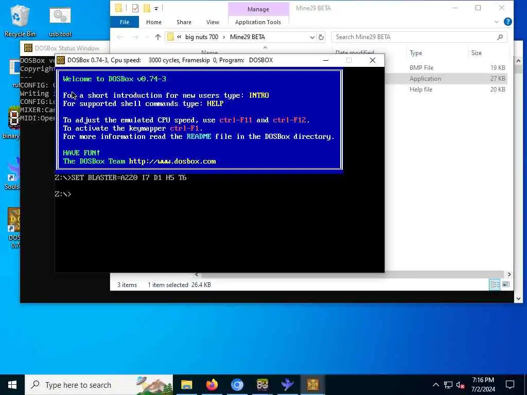527x395 pixels.
Task: Click the Explorer Help question mark icon
Action: pos(507,22)
